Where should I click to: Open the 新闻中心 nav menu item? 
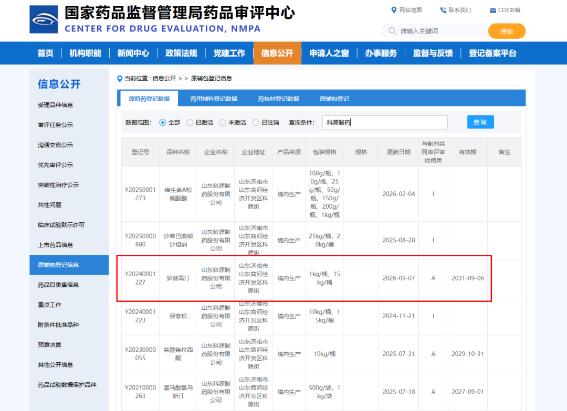(x=133, y=53)
